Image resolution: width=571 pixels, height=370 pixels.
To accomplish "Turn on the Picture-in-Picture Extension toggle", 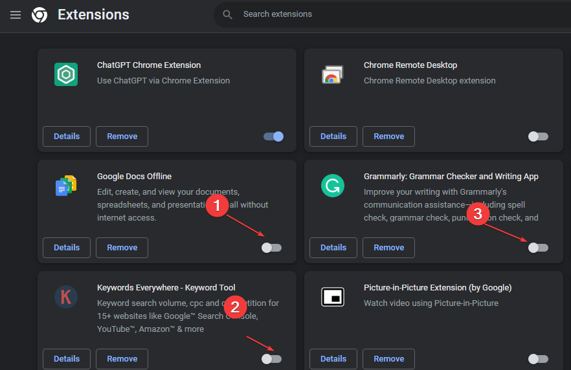I will pos(538,359).
